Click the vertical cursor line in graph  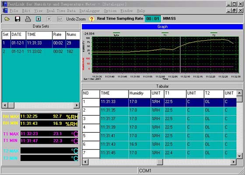click(180, 55)
